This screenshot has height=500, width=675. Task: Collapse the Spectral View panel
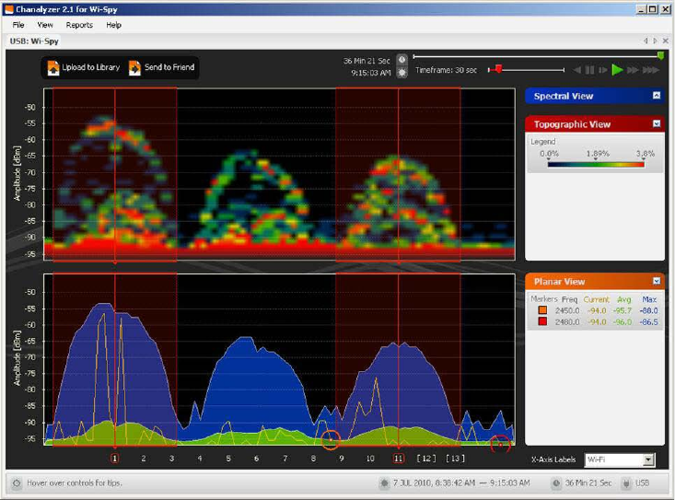657,96
